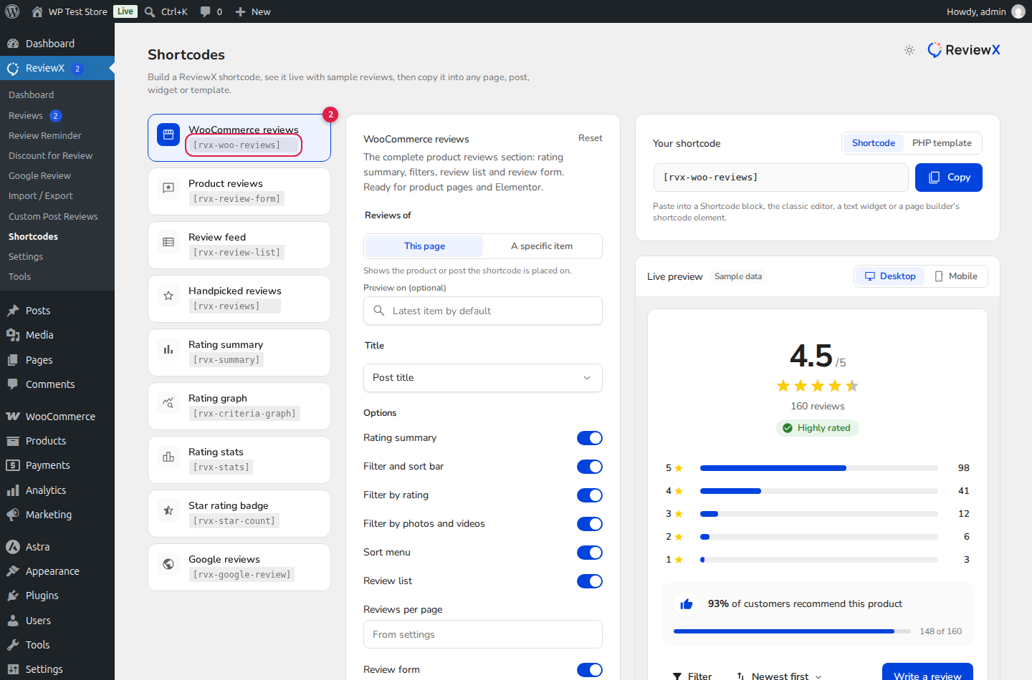Open Media icon in sidebar
Screen dimensions: 1032x680
pyautogui.click(x=13, y=335)
